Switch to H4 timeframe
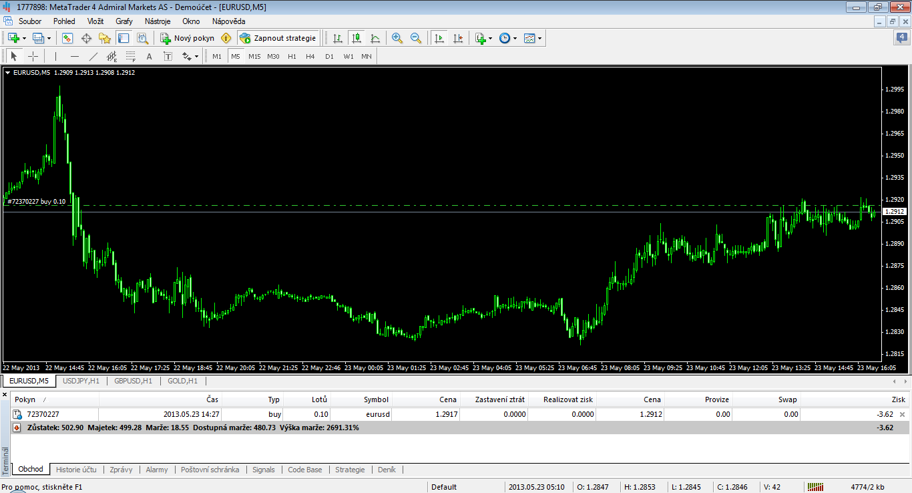 310,56
